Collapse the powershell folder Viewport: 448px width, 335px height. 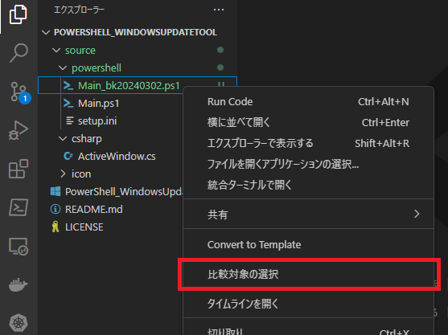[x=63, y=68]
